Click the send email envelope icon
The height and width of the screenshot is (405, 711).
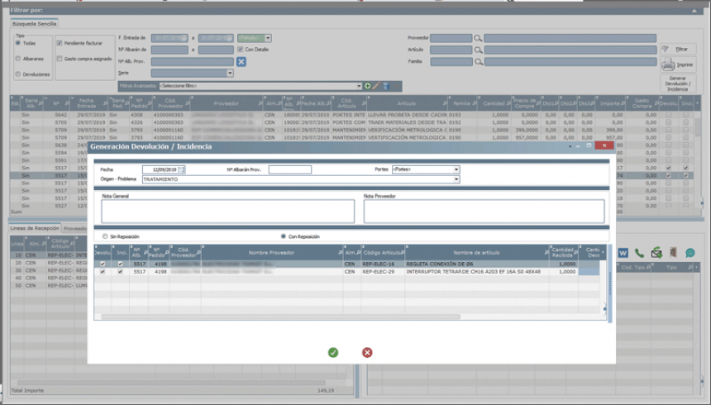click(656, 253)
